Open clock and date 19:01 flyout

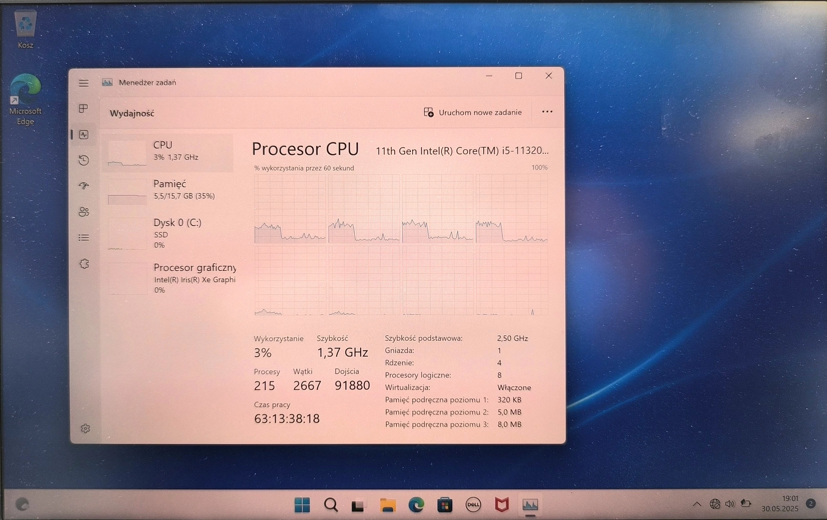pos(780,504)
